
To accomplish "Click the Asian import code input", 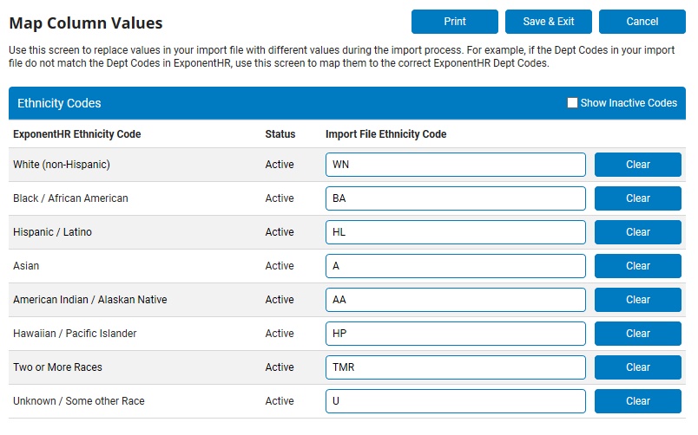I will 456,266.
